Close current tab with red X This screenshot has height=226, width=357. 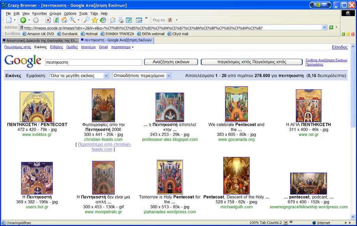(x=353, y=34)
